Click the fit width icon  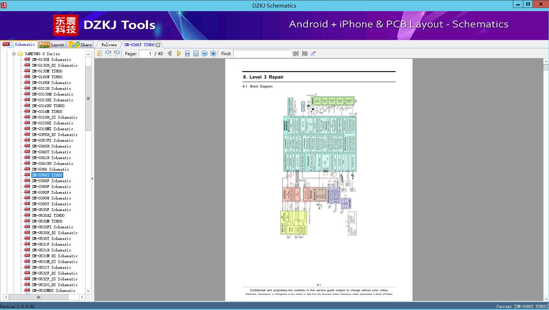pyautogui.click(x=187, y=53)
